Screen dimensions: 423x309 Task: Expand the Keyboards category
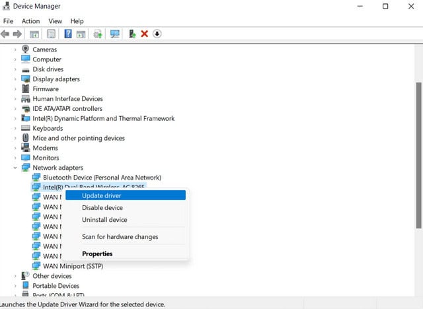click(15, 128)
